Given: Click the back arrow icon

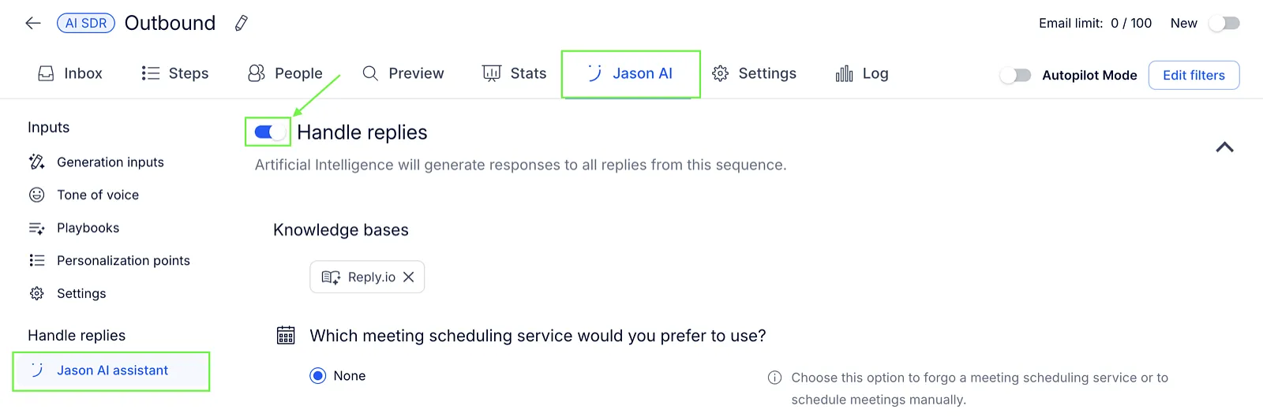Looking at the screenshot, I should [x=33, y=23].
